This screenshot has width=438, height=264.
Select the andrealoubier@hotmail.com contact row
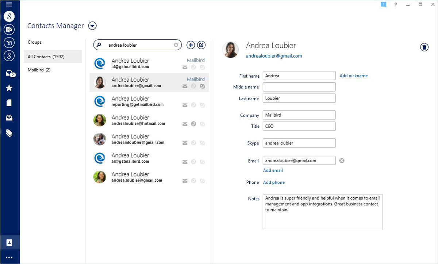[x=149, y=120]
